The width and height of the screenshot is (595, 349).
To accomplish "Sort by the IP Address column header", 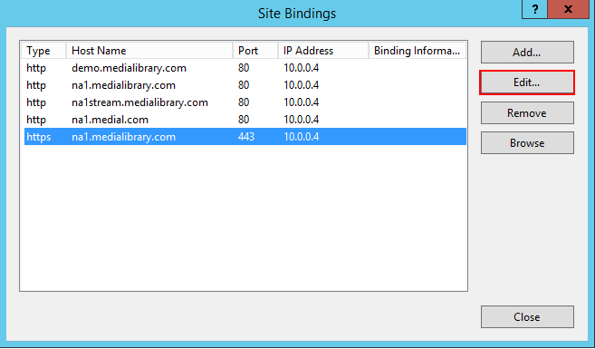I will [323, 51].
